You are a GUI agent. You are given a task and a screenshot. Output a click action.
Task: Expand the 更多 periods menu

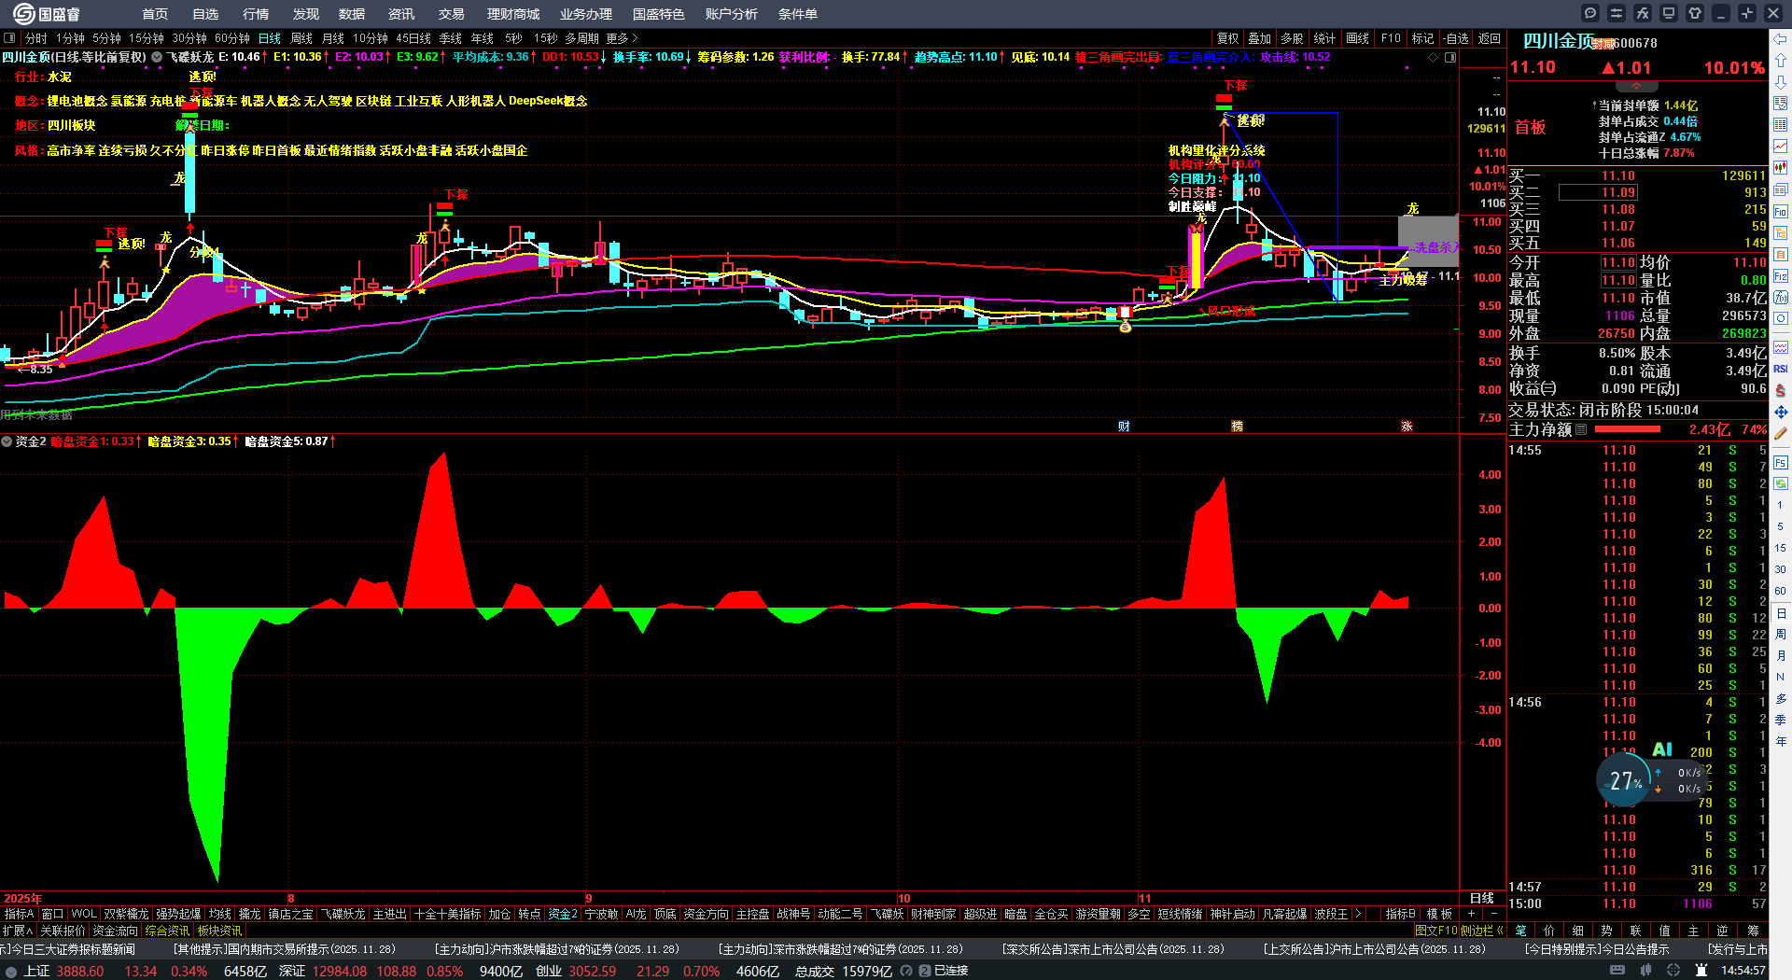[622, 38]
